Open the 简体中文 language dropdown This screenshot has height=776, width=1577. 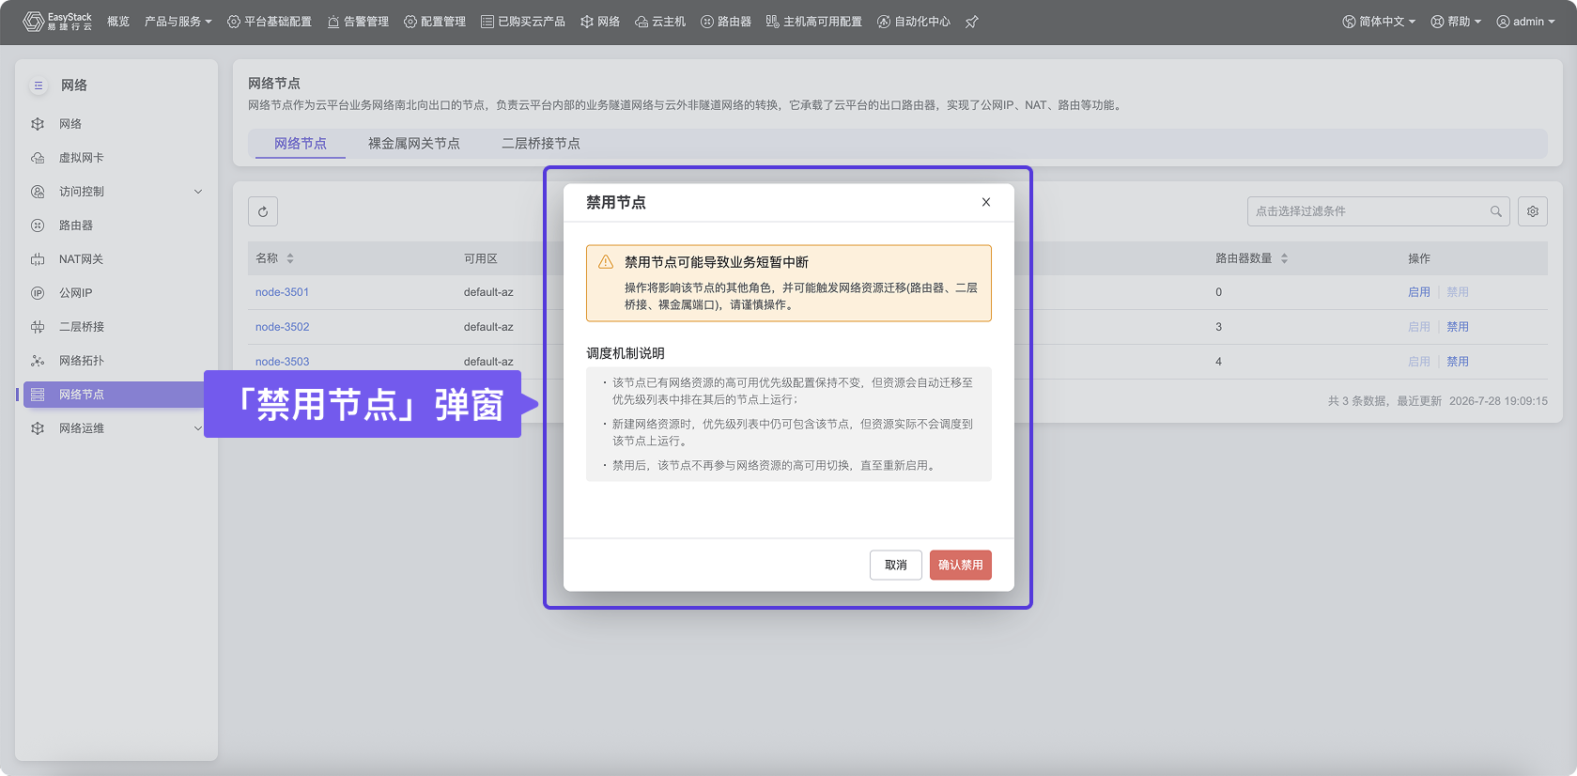pos(1379,22)
